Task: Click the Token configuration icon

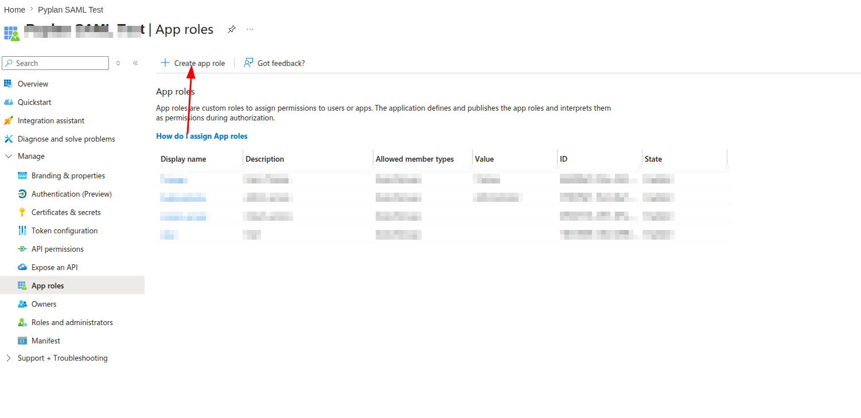Action: (x=22, y=231)
